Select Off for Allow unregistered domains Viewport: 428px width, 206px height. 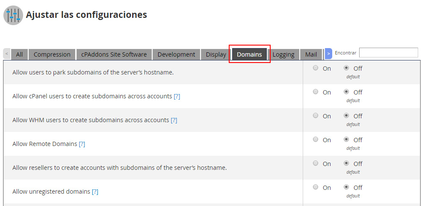pos(346,187)
